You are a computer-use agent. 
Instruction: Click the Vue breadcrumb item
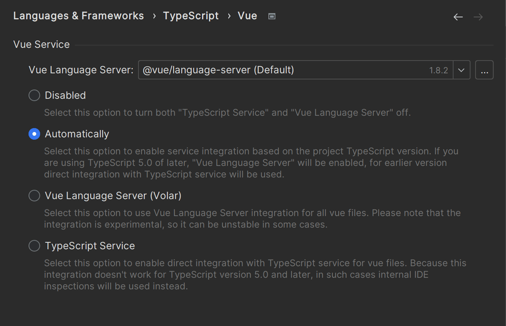(x=247, y=16)
